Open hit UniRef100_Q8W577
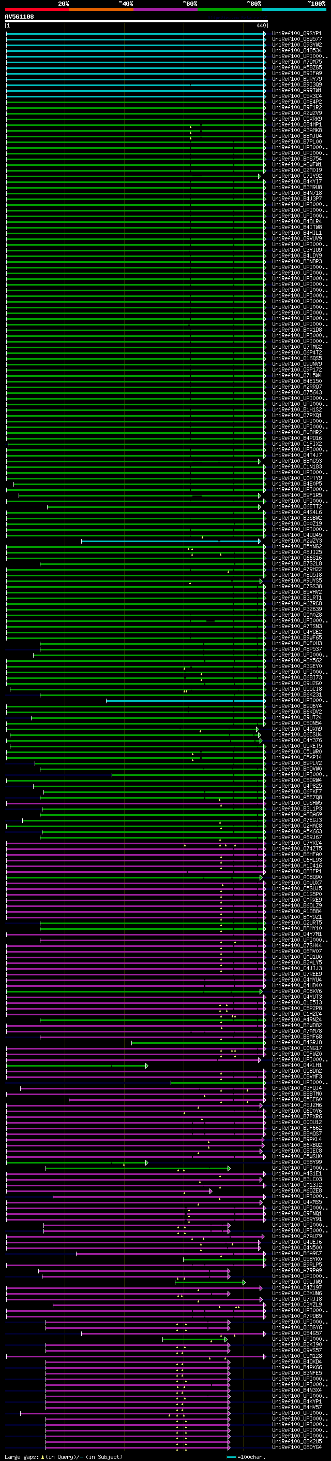Viewport: 331px width, 1461px height. [297, 39]
